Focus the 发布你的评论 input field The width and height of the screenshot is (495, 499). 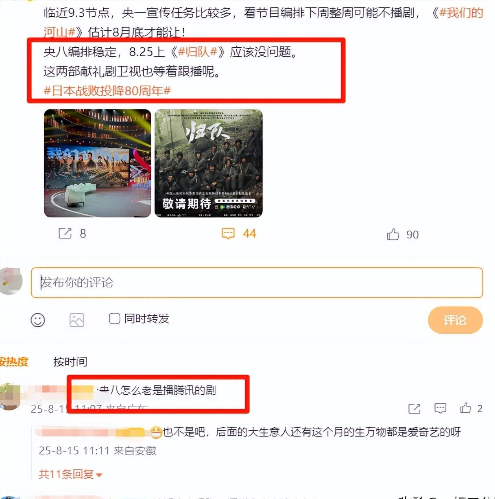[x=257, y=283]
